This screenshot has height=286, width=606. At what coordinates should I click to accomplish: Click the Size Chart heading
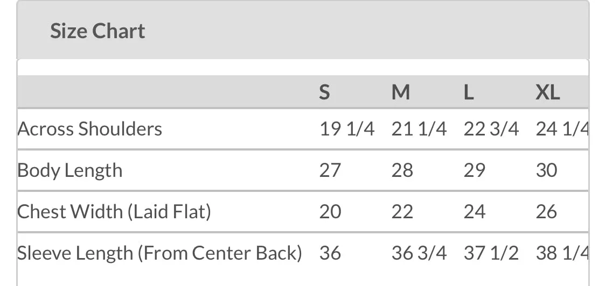[x=97, y=31]
